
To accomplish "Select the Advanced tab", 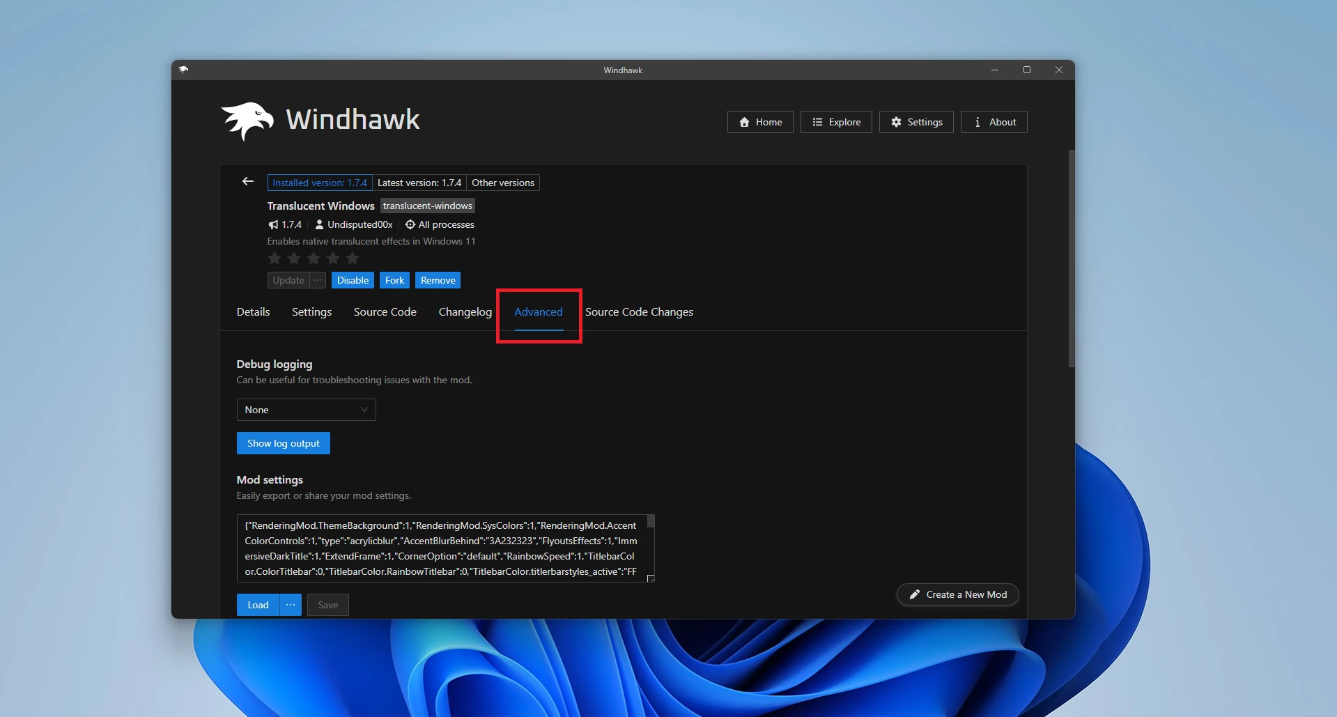I will point(539,311).
